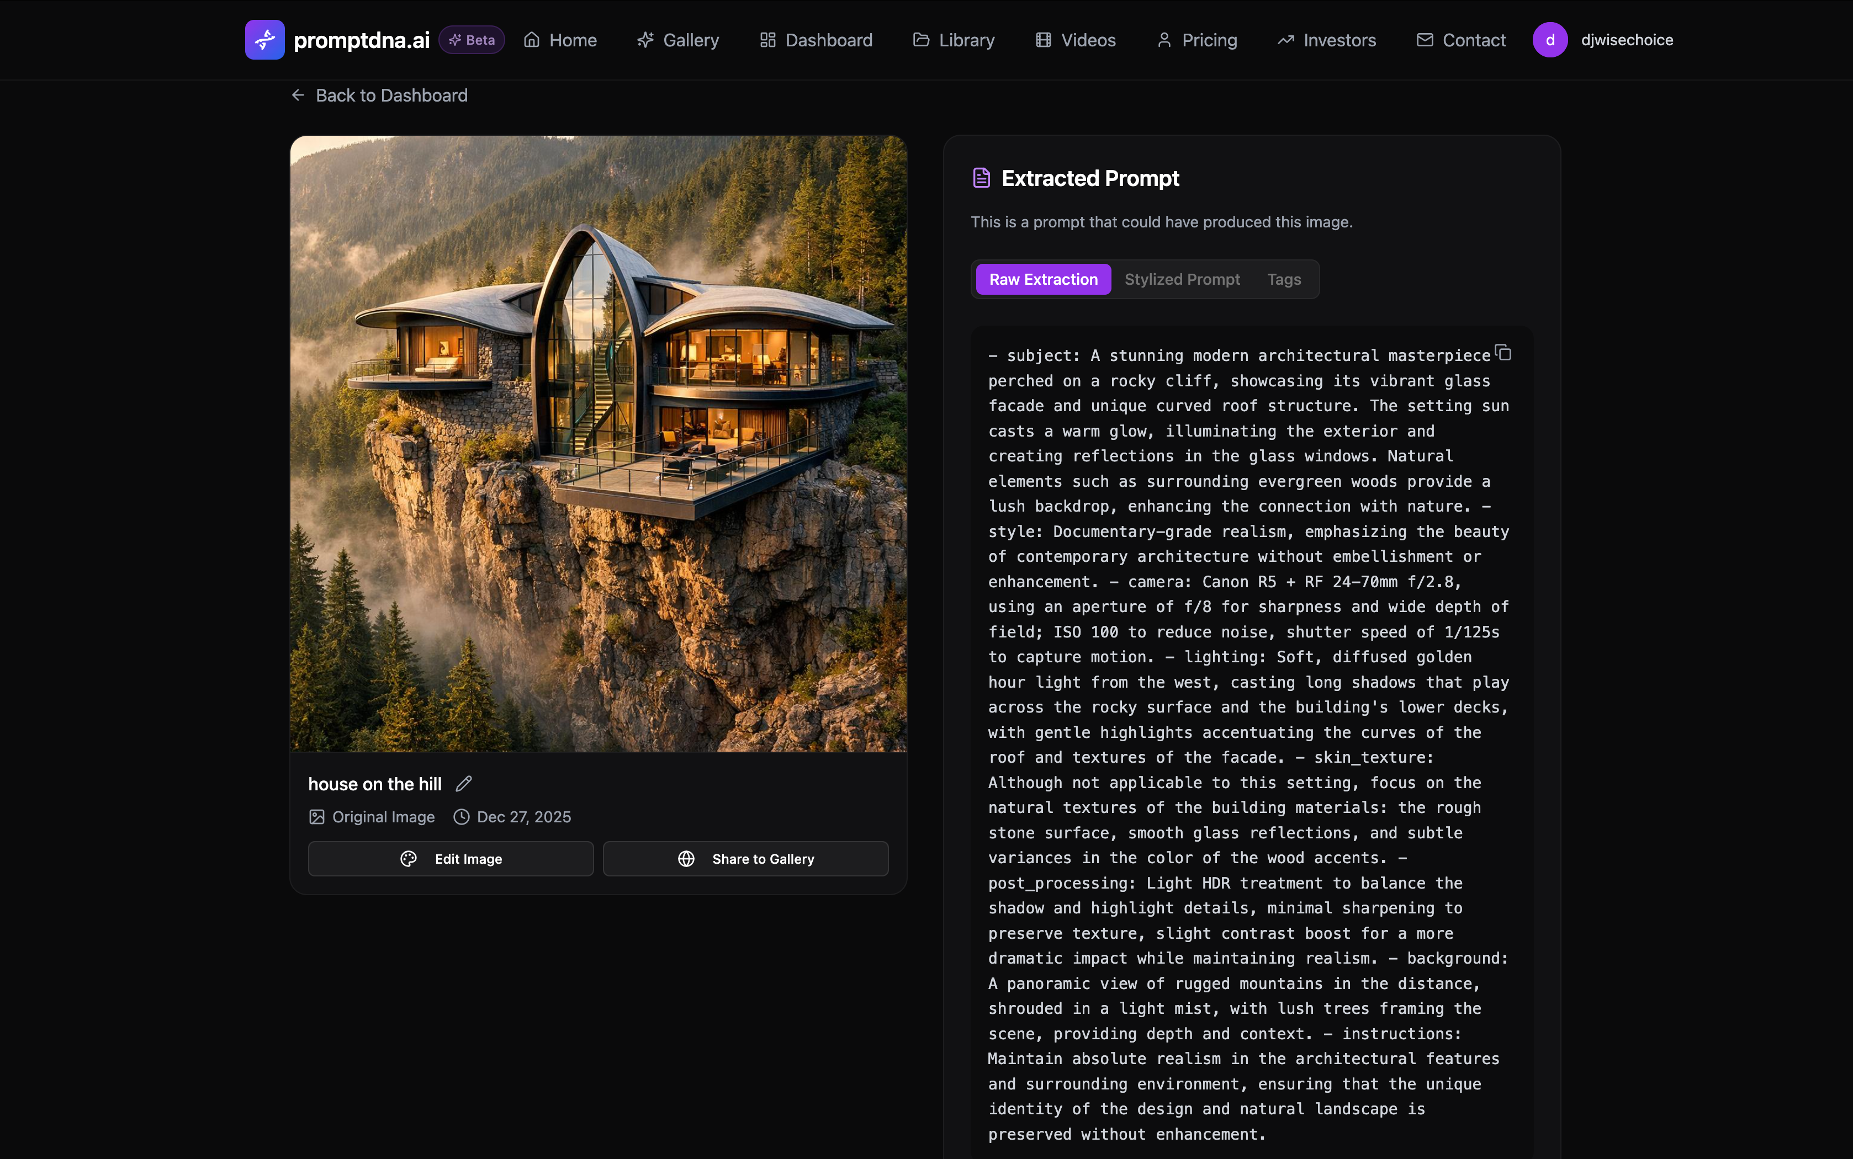1853x1159 pixels.
Task: Click the promptdna.ai brand name text
Action: [362, 40]
